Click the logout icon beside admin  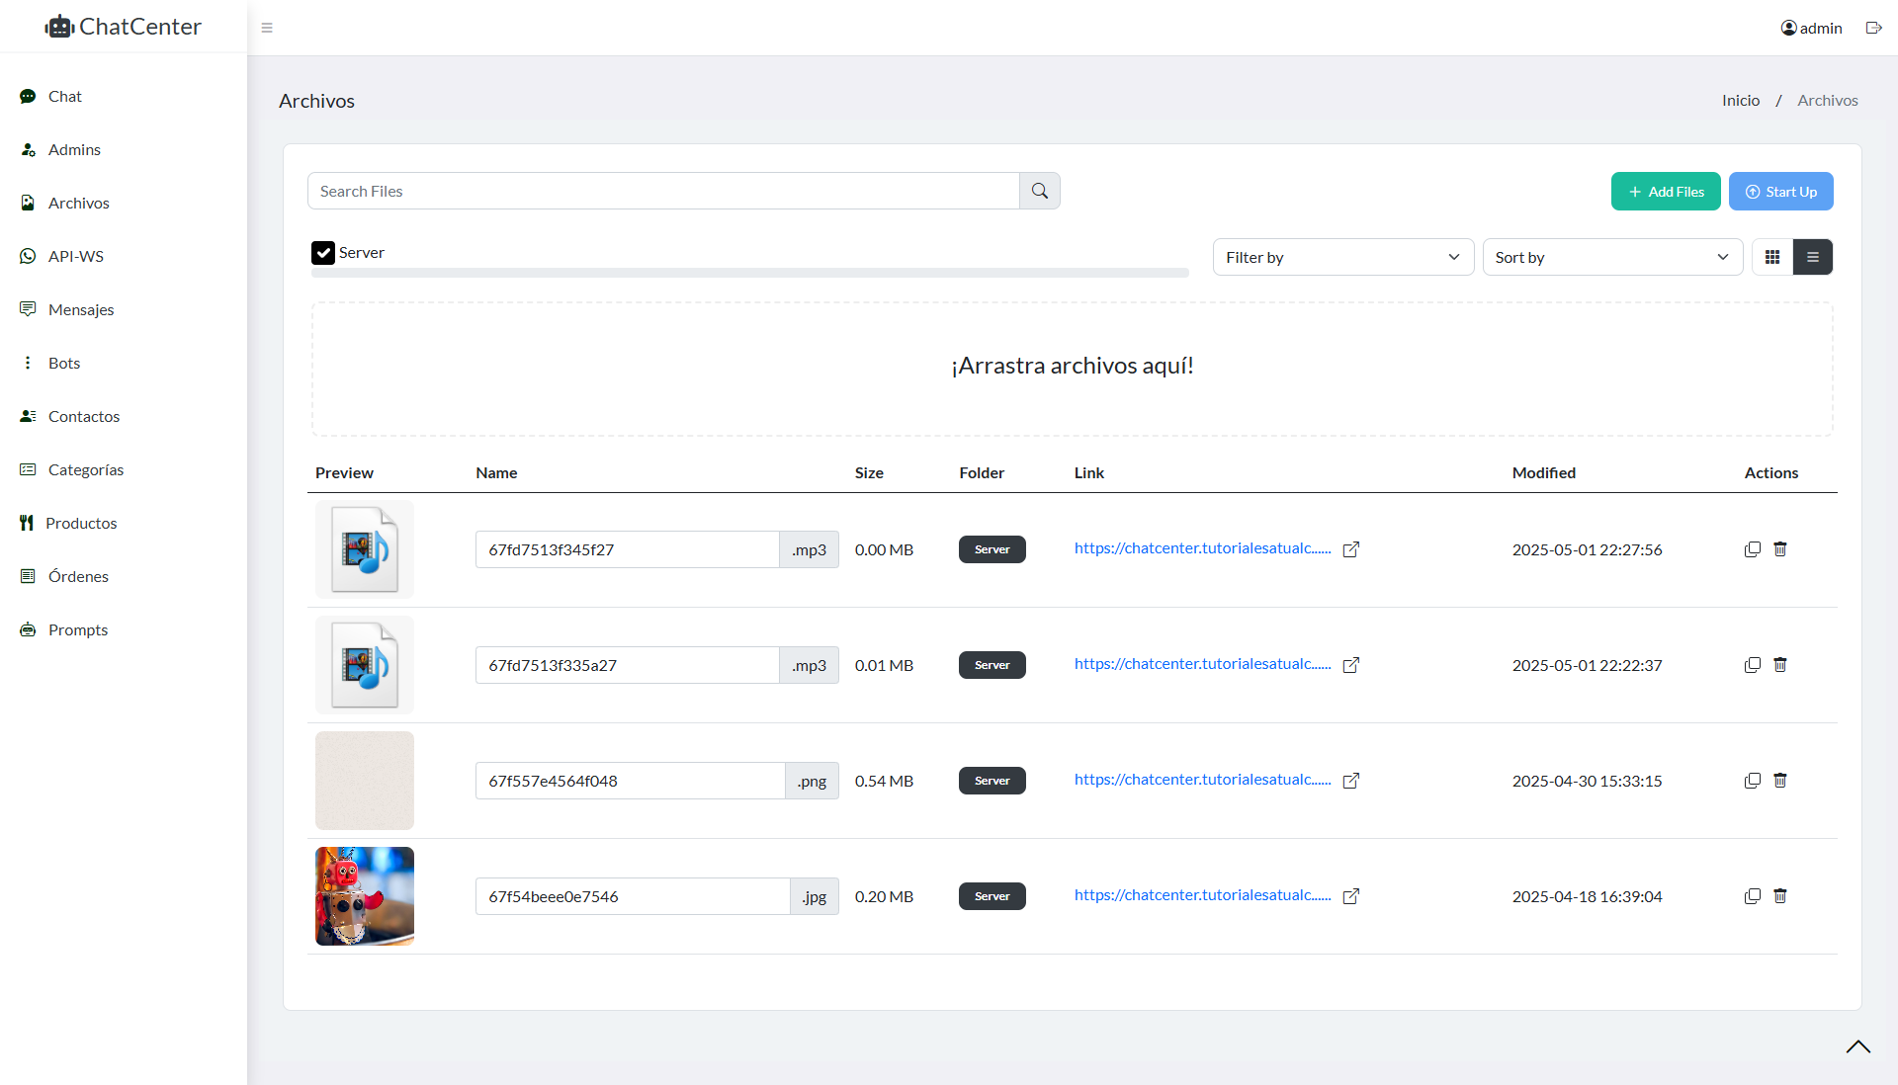click(1873, 28)
